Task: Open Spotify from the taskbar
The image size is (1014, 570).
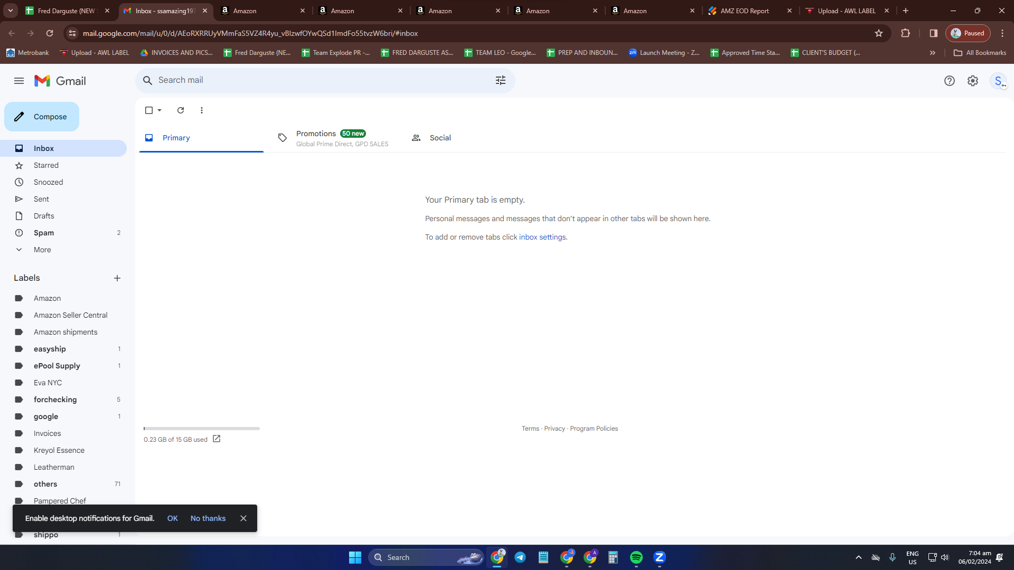Action: tap(636, 557)
